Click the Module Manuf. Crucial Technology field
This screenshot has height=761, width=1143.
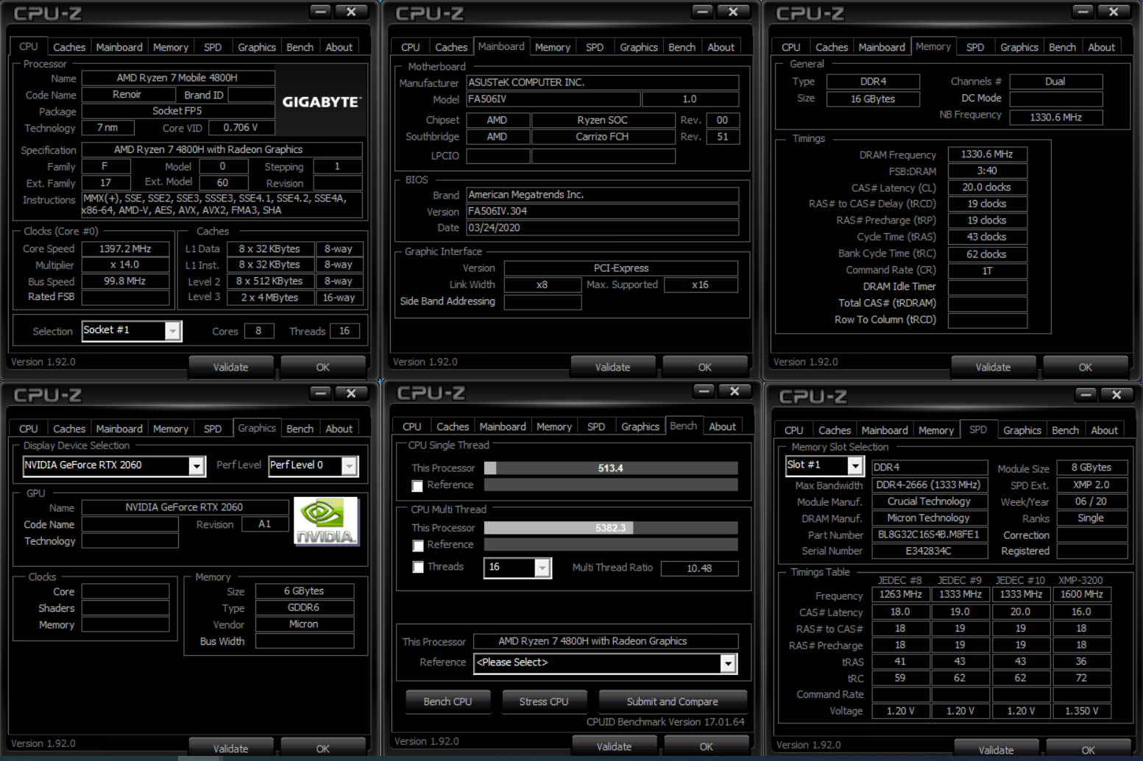(929, 501)
